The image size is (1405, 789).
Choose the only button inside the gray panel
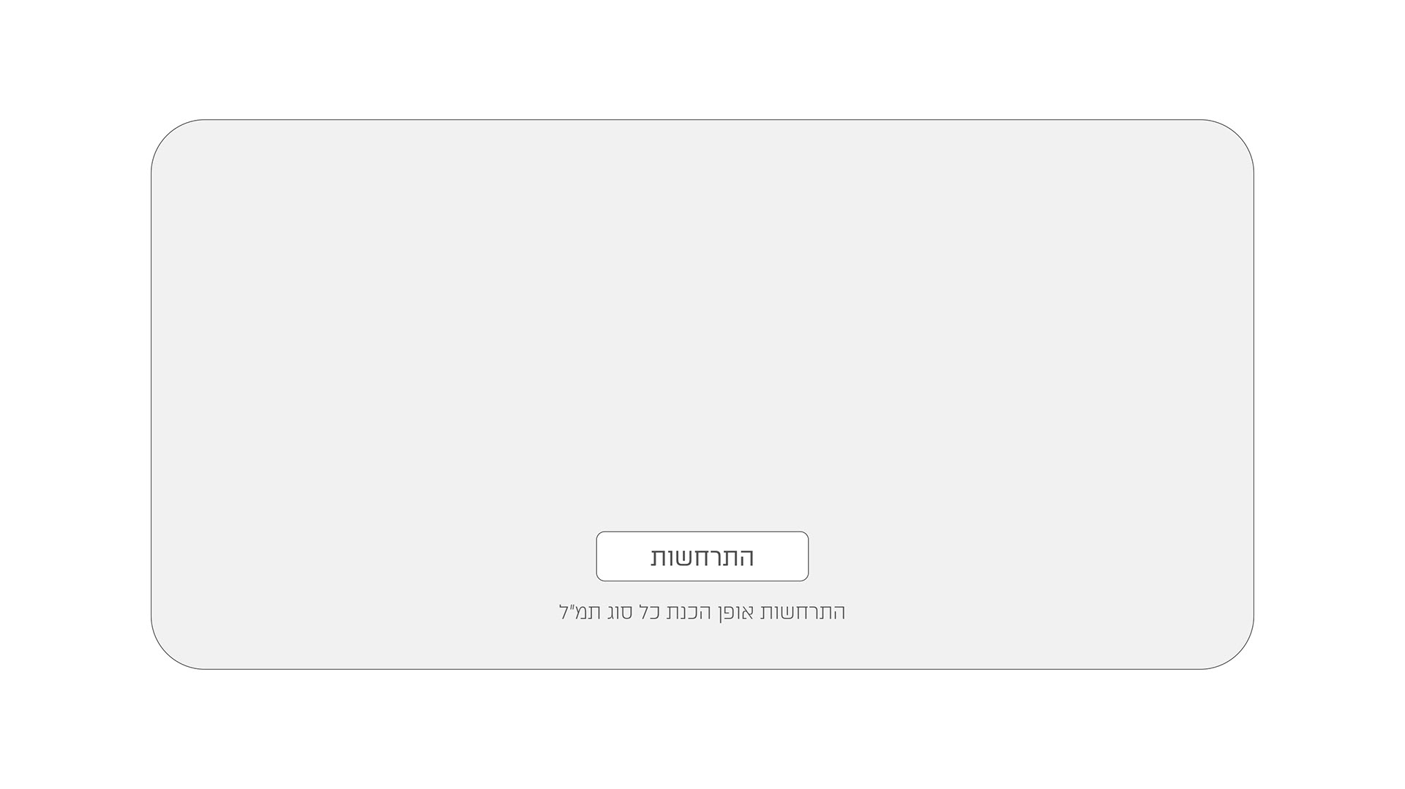[x=702, y=556]
